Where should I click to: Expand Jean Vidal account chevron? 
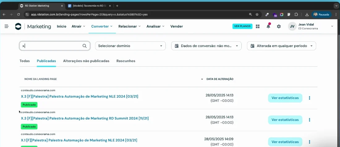(x=332, y=27)
